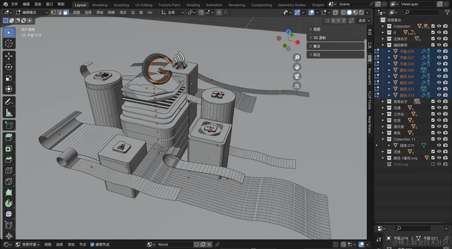Open the 编辑模式 mode dropdown
The height and width of the screenshot is (249, 452).
(x=31, y=12)
